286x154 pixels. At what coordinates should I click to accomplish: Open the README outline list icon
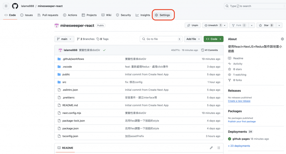point(218,148)
